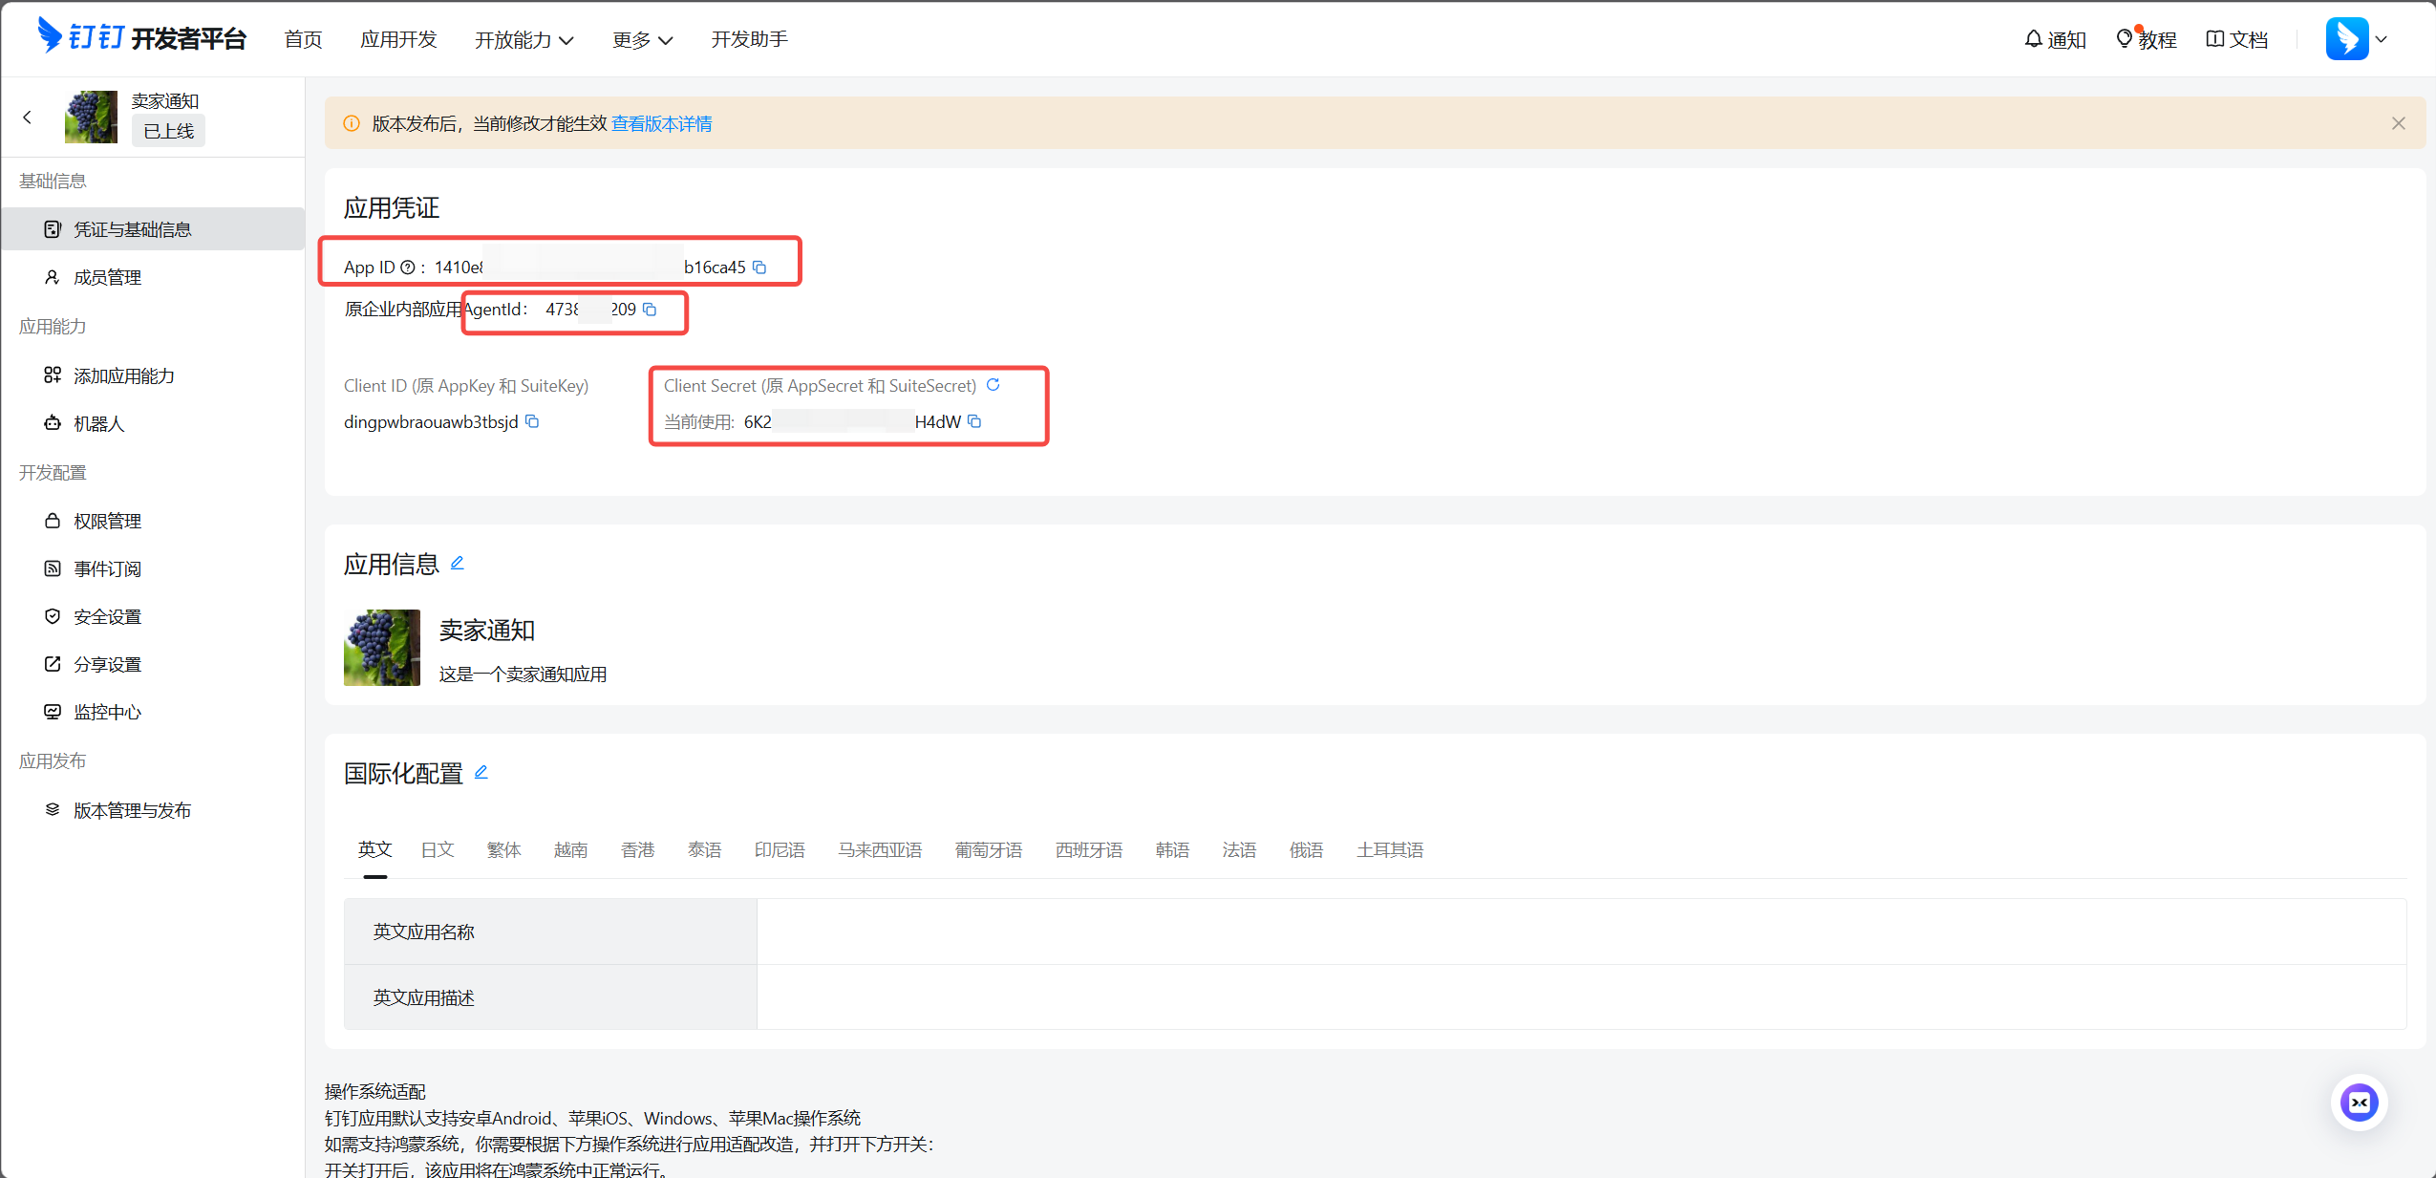Viewport: 2436px width, 1178px height.
Task: Switch to the 英文 language tab
Action: click(374, 849)
